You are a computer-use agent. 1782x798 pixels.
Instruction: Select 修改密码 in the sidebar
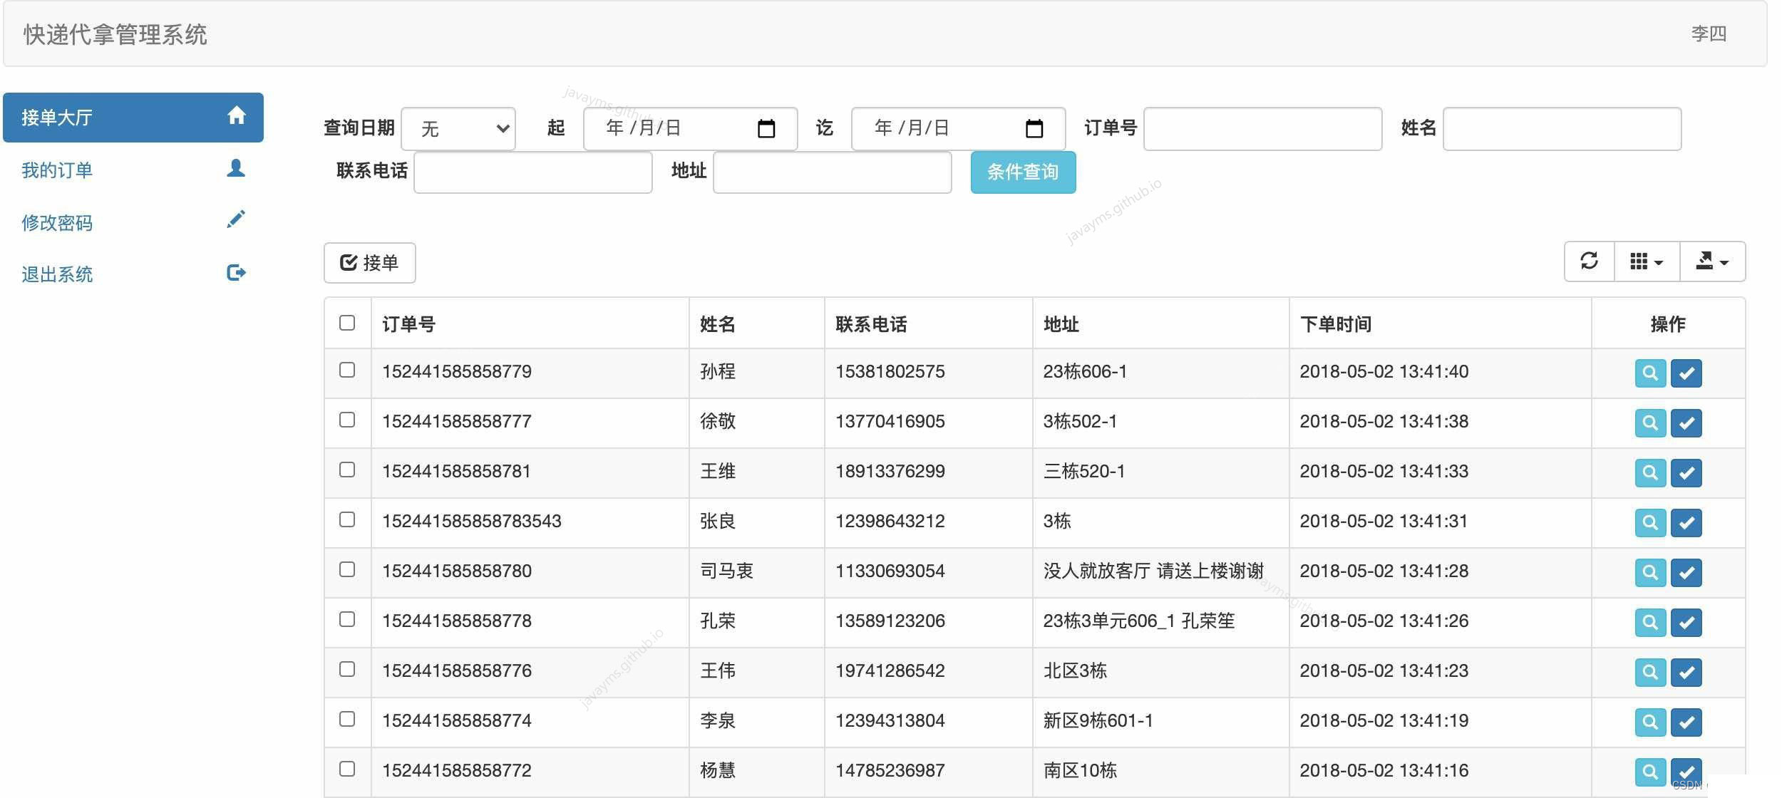[57, 222]
